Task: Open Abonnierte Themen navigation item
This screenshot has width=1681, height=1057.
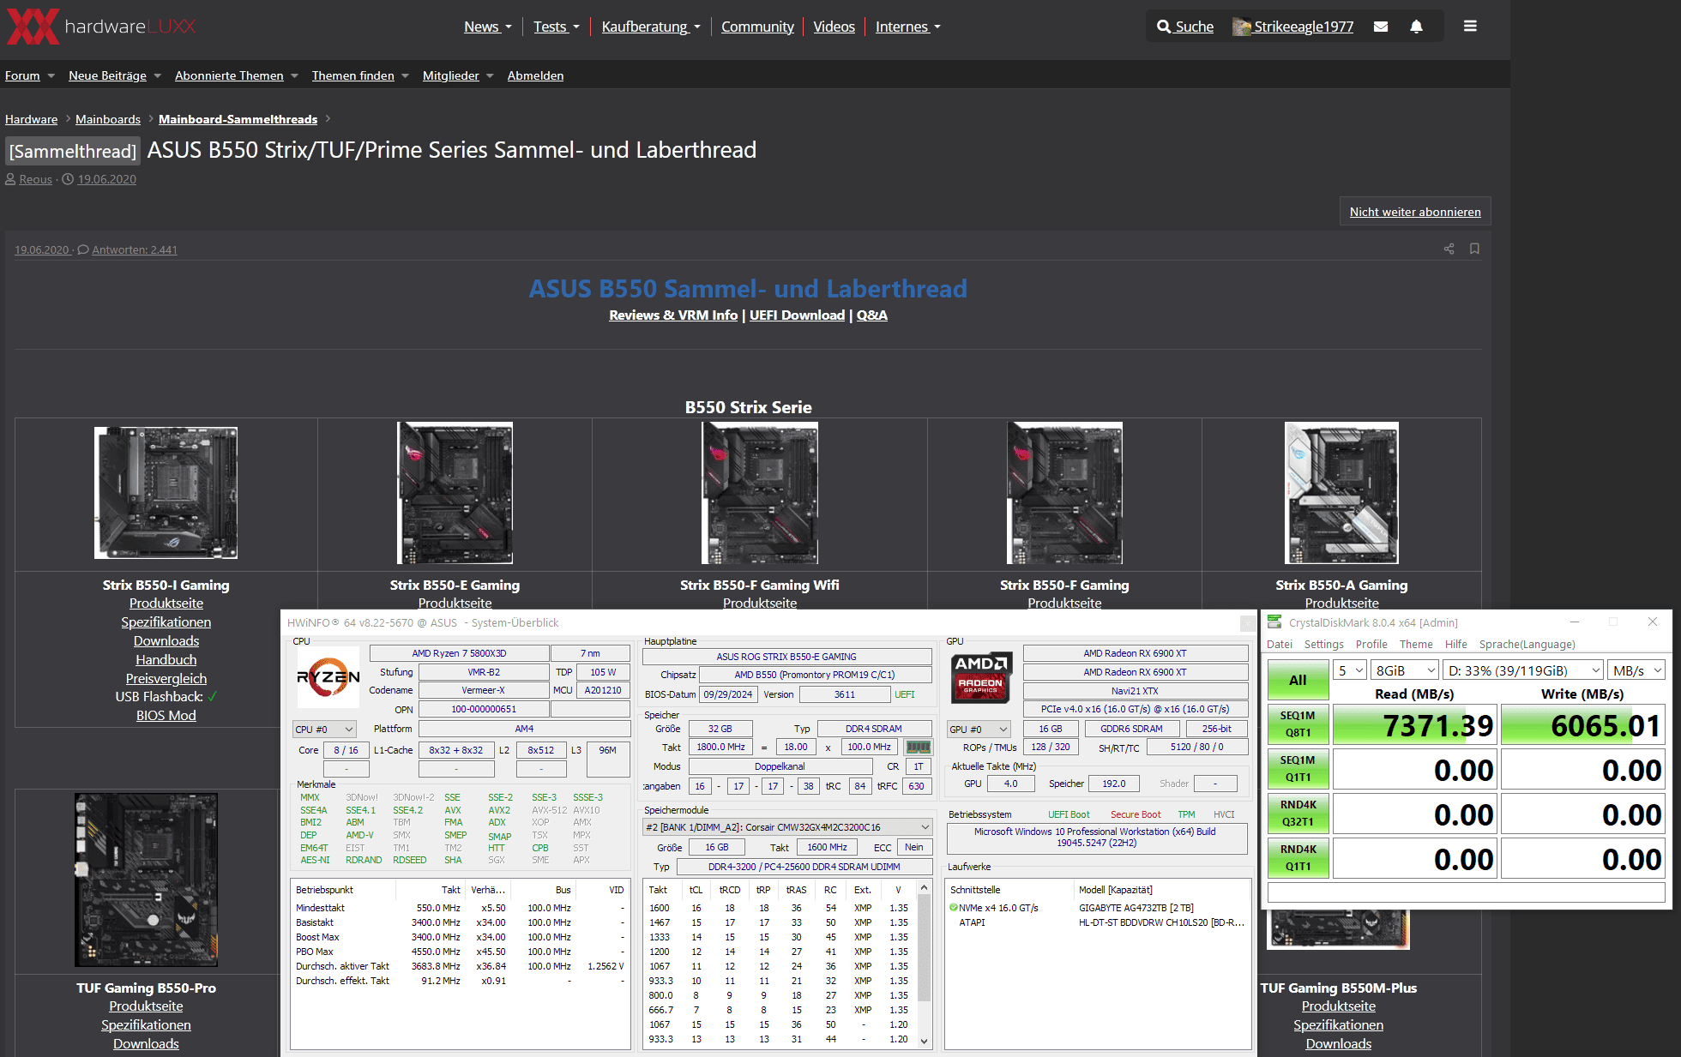Action: 229,75
